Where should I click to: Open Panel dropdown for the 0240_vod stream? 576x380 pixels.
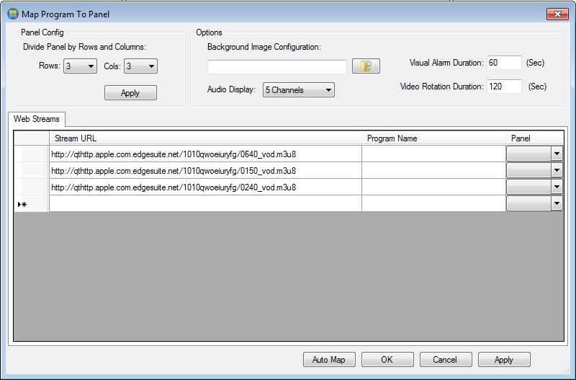[556, 187]
